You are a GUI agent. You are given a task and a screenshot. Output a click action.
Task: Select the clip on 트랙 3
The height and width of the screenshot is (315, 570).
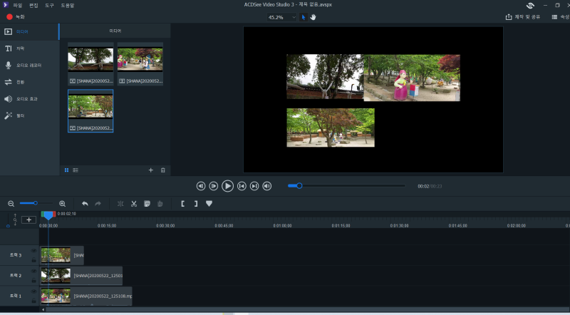[x=62, y=255]
